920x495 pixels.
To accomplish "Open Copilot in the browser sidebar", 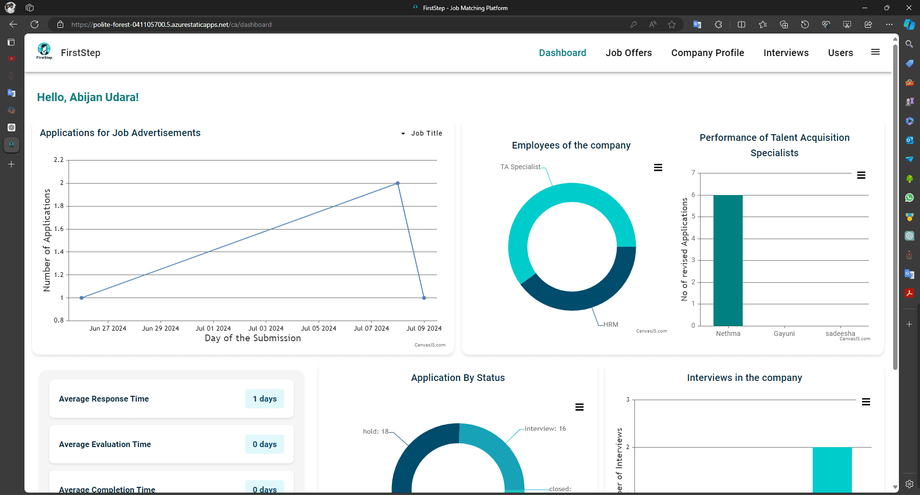I will 910,24.
